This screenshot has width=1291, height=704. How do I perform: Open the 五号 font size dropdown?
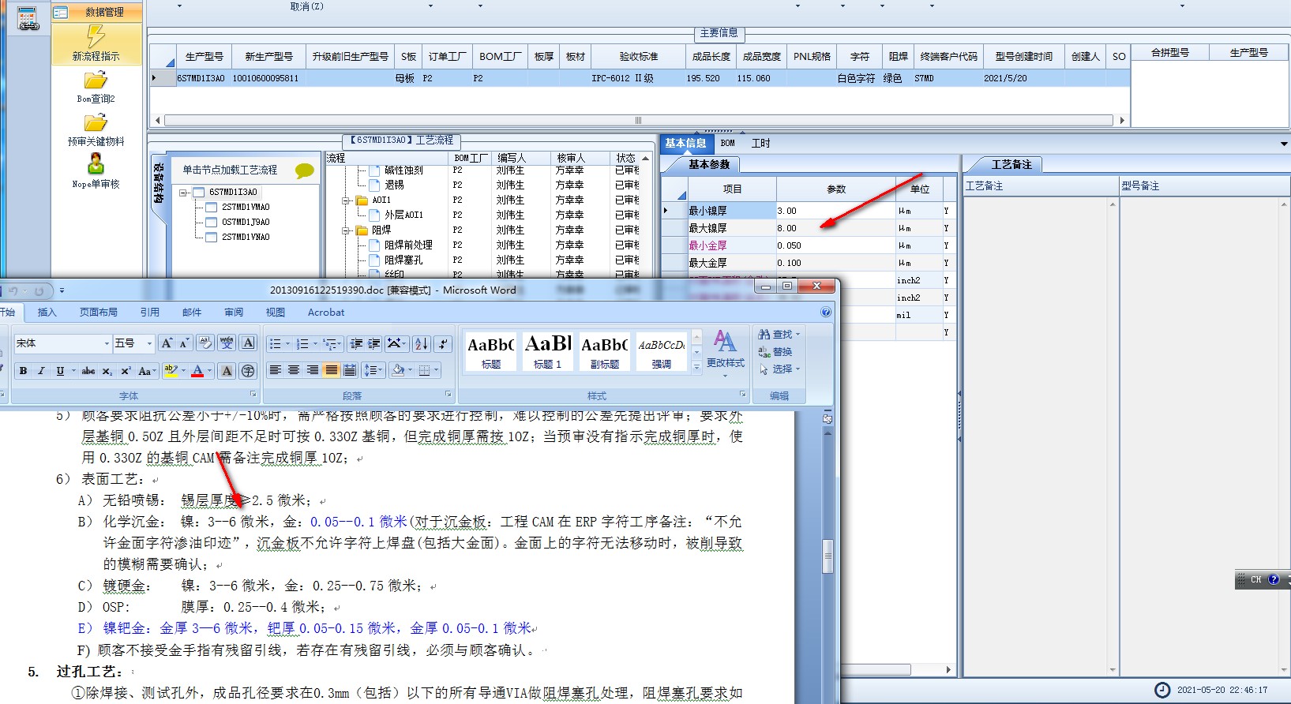[x=149, y=343]
